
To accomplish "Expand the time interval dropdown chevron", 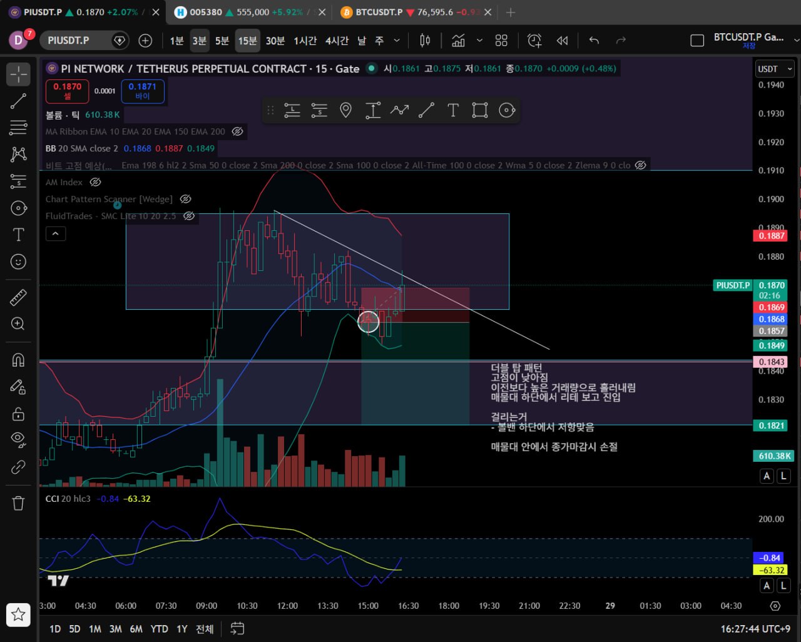I will point(397,41).
